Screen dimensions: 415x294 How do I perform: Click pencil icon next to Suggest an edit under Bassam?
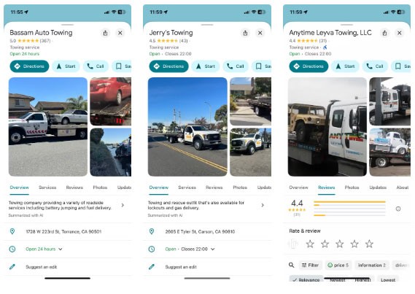12,267
